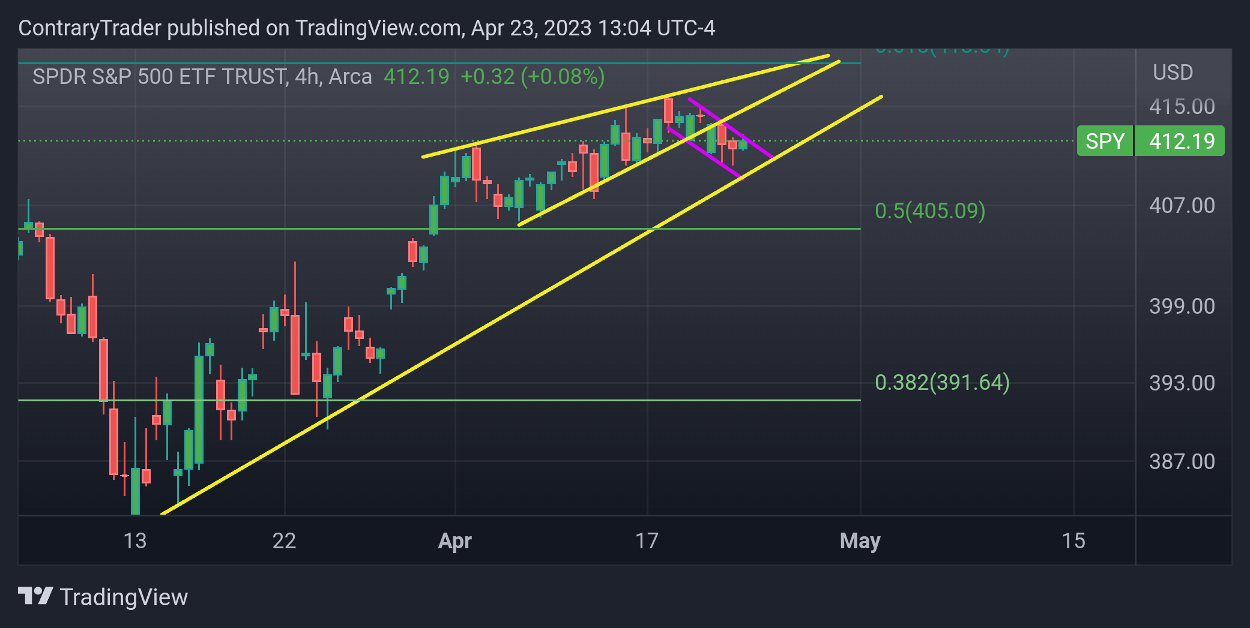
Task: Click the May date axis label
Action: pyautogui.click(x=860, y=542)
